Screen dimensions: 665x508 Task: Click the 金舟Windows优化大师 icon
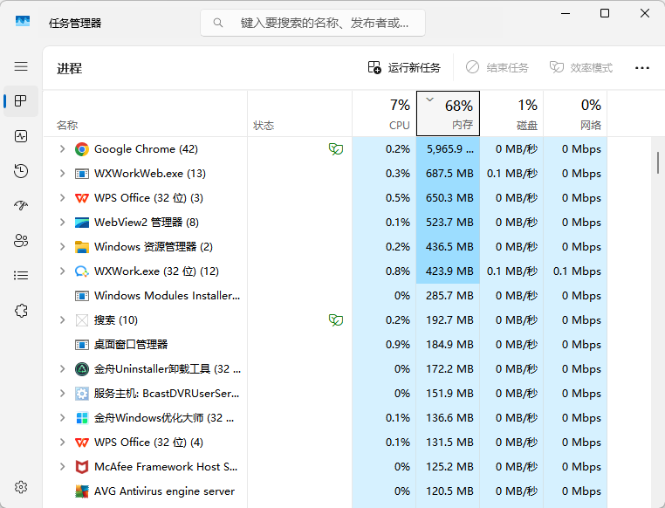click(x=82, y=418)
